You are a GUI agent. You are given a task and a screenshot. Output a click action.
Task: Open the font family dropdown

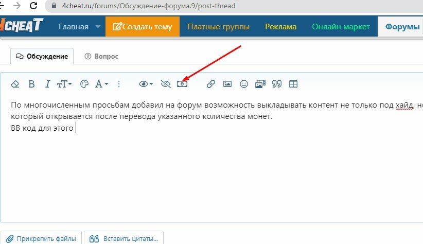102,84
